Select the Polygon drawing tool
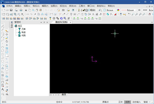The height and width of the screenshot is (104, 154). [x=3, y=54]
